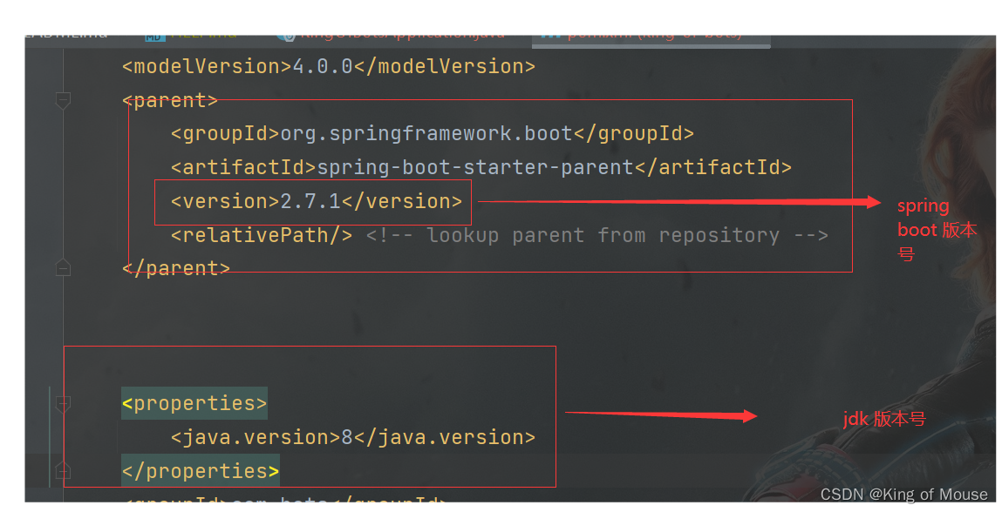
Task: Collapse fold marker beside closing </parent> tag
Action: coord(63,267)
